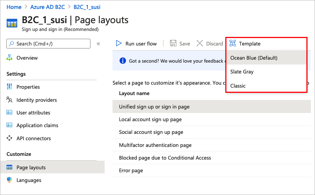Image resolution: width=315 pixels, height=195 pixels.
Task: Open the Template dropdown
Action: pos(250,44)
